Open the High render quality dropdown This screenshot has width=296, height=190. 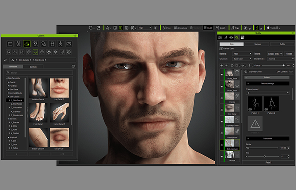pyautogui.click(x=144, y=28)
